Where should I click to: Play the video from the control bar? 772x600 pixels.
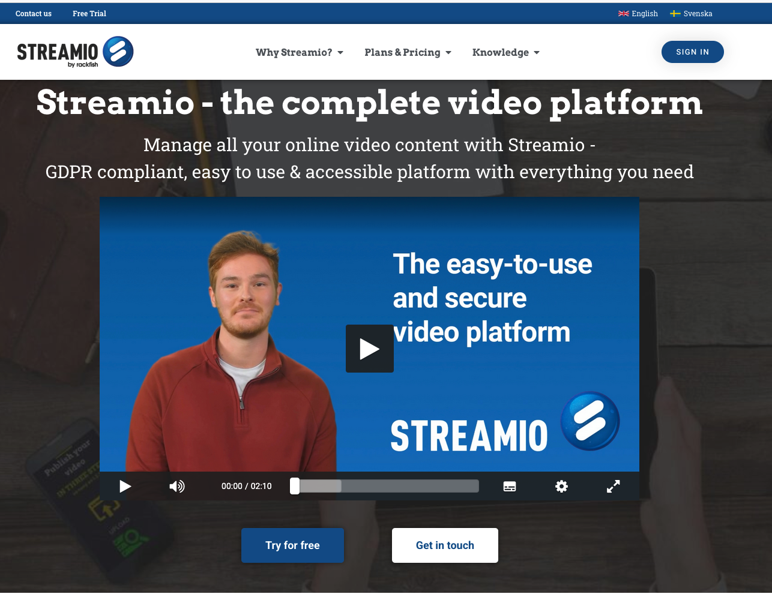(125, 486)
